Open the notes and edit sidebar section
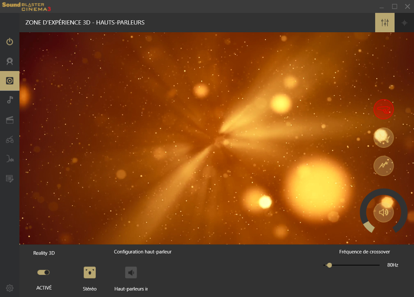 point(10,178)
